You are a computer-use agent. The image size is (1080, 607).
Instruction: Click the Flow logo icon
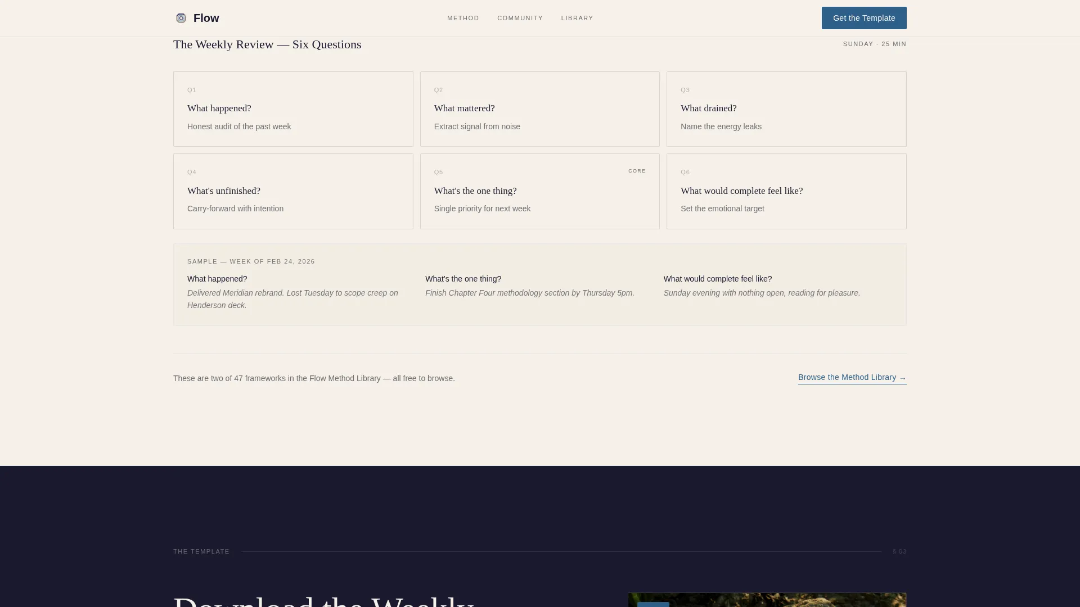click(x=181, y=18)
